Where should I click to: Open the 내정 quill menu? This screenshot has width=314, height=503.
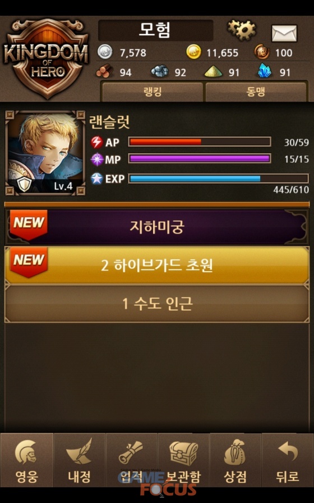[79, 460]
